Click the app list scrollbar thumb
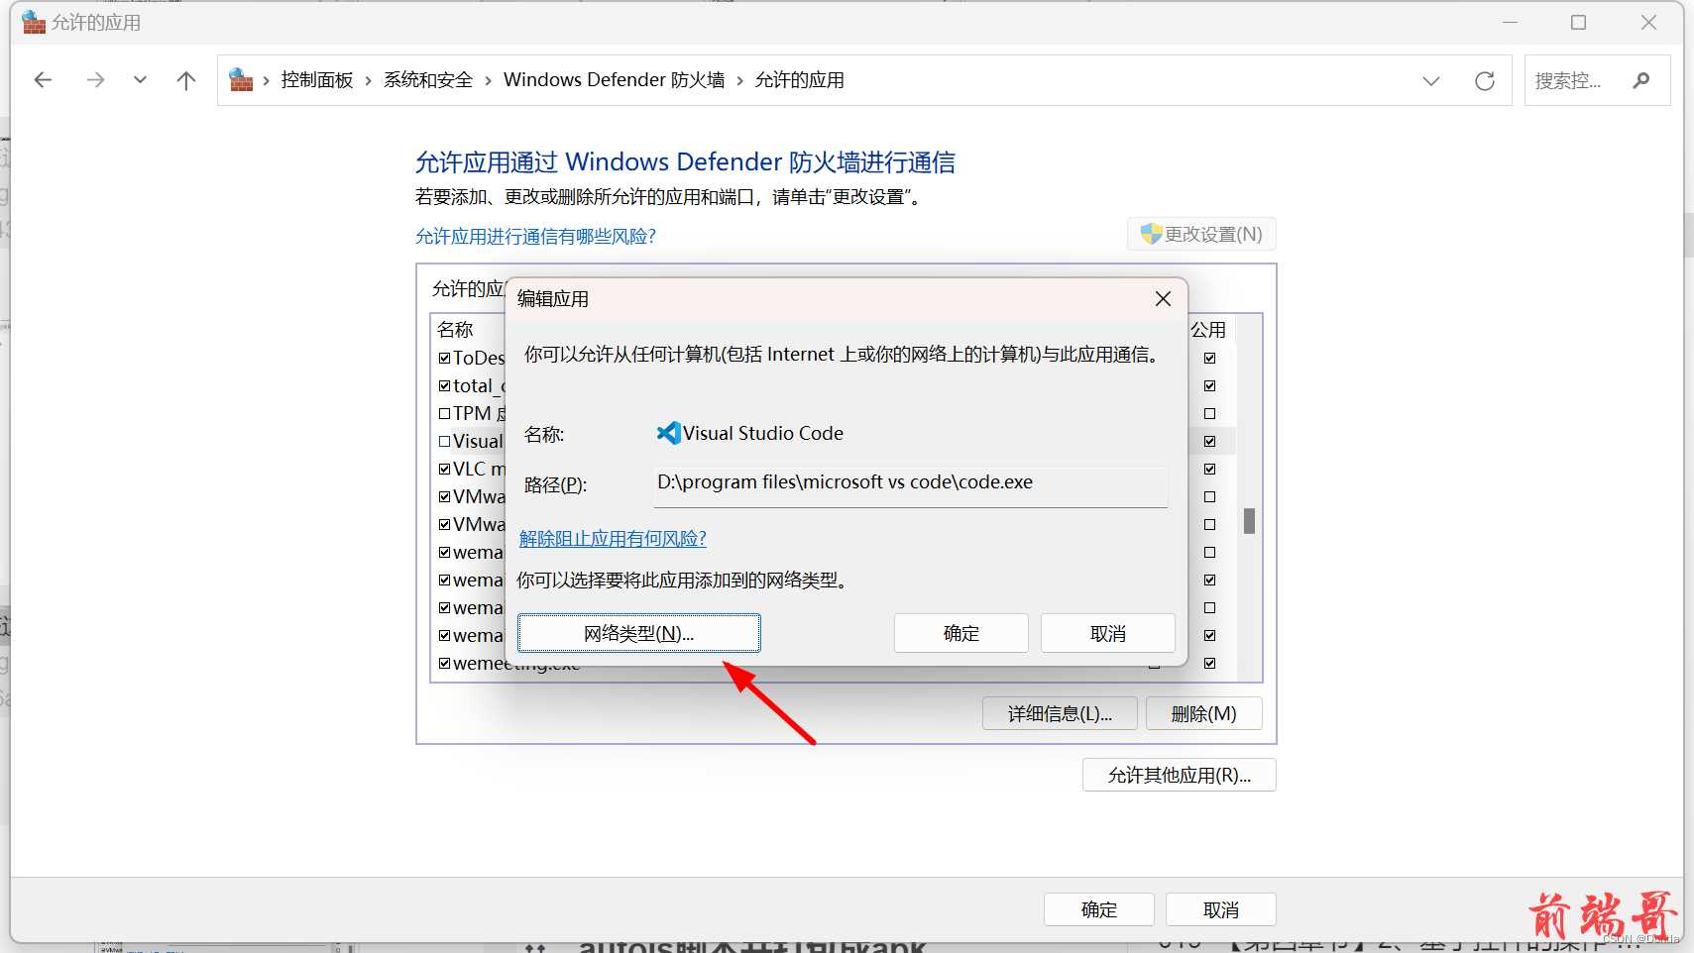This screenshot has width=1694, height=953. [x=1249, y=520]
